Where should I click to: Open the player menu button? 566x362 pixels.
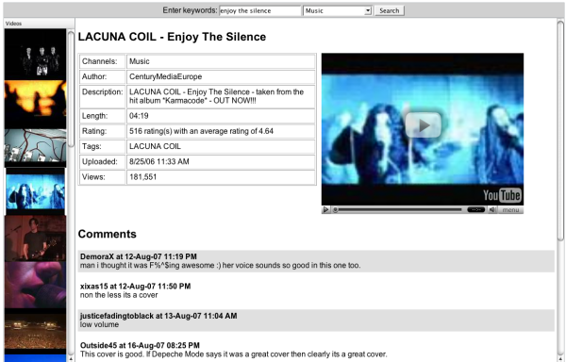click(x=510, y=210)
